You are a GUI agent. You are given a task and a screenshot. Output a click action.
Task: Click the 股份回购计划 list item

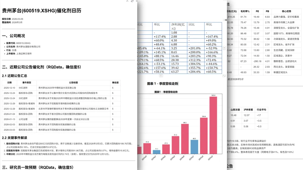69,145
